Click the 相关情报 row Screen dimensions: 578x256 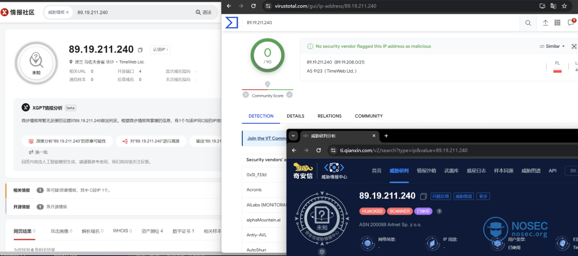coord(113,190)
